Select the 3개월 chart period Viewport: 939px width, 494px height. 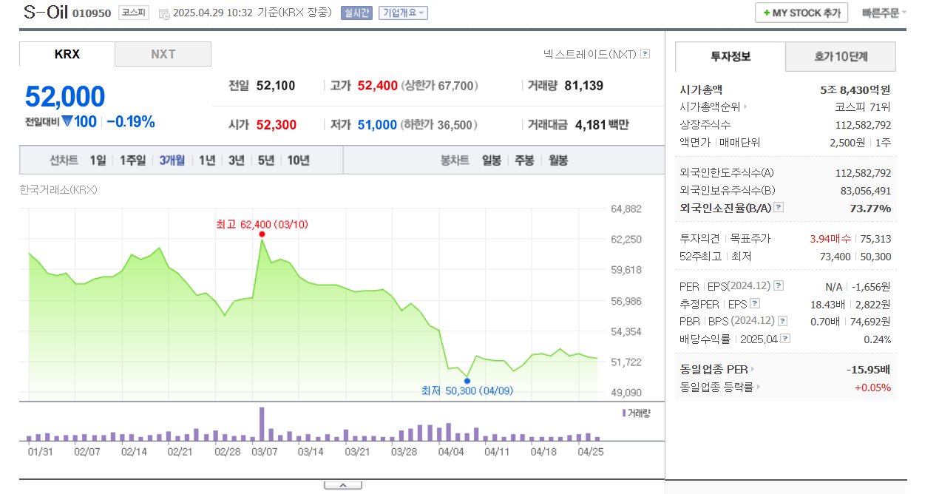(172, 160)
